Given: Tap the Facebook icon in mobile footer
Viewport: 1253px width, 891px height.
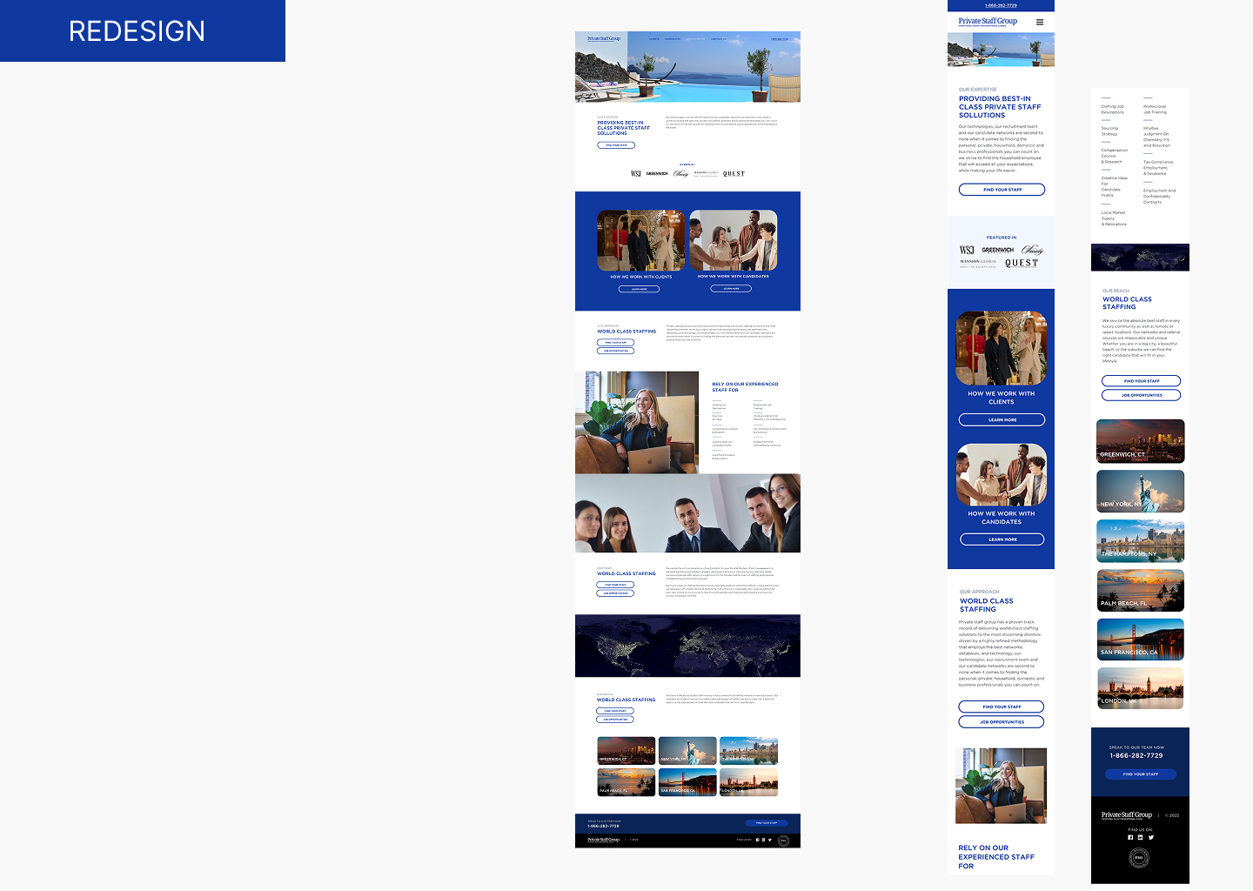Looking at the screenshot, I should 1130,838.
